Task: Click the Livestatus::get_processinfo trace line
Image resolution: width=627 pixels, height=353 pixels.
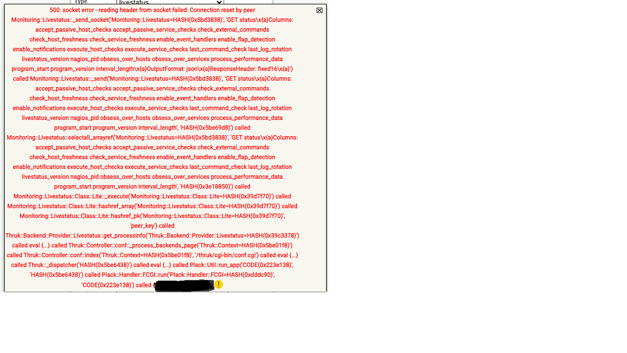Action: (152, 236)
